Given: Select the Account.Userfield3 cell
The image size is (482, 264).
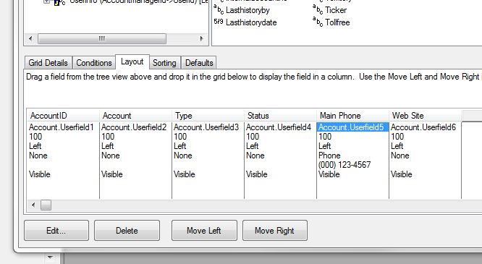Looking at the screenshot, I should click(206, 127).
